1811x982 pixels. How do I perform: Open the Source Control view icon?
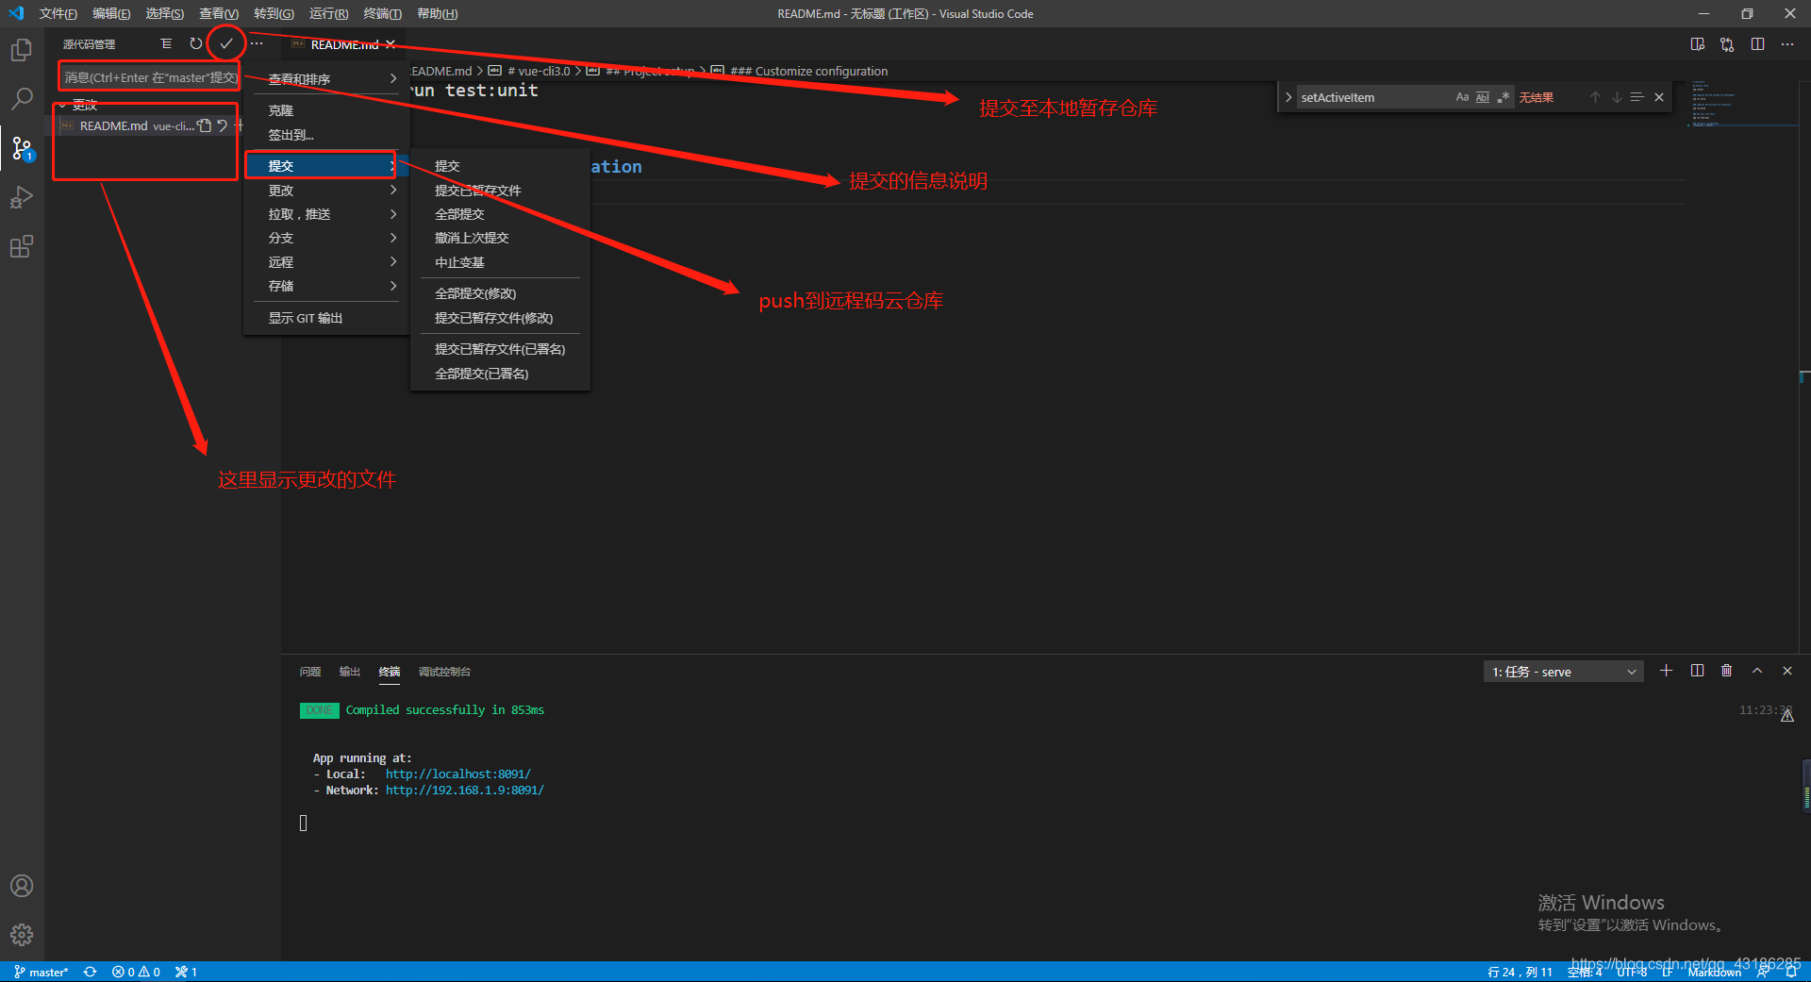coord(21,148)
